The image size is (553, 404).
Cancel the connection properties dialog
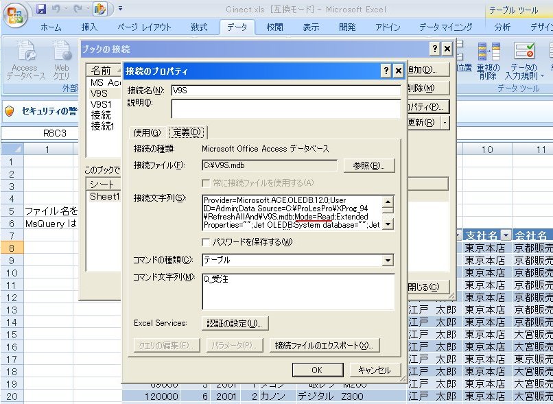point(375,370)
